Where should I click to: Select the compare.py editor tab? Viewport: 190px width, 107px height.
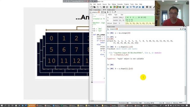(95, 12)
